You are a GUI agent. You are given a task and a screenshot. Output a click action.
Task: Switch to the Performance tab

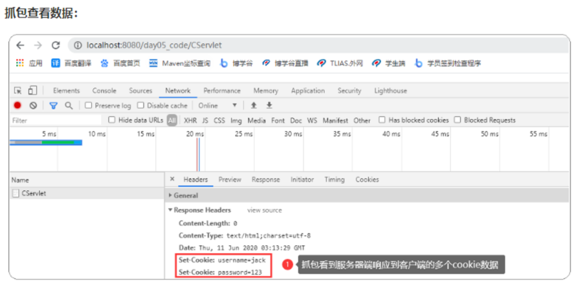point(222,91)
